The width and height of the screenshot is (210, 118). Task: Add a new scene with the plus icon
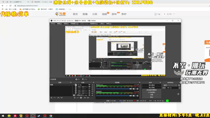click(51, 98)
